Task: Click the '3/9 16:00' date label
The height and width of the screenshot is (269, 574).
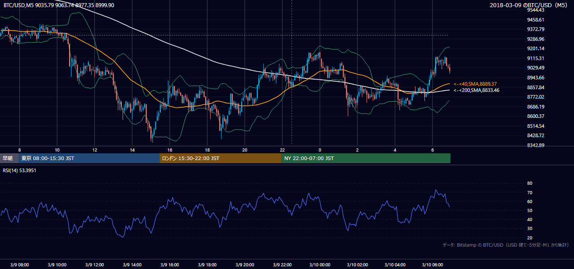Action: coord(169,265)
